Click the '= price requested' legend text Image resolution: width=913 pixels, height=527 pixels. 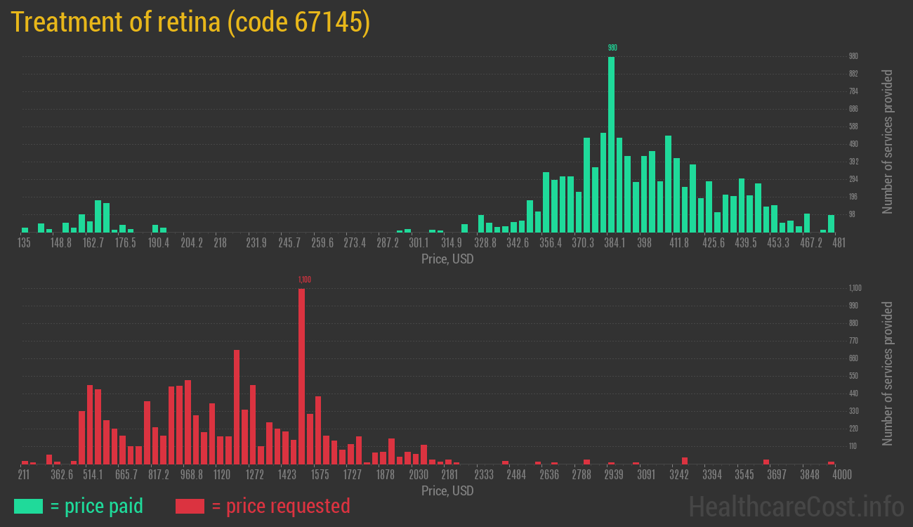tap(280, 506)
